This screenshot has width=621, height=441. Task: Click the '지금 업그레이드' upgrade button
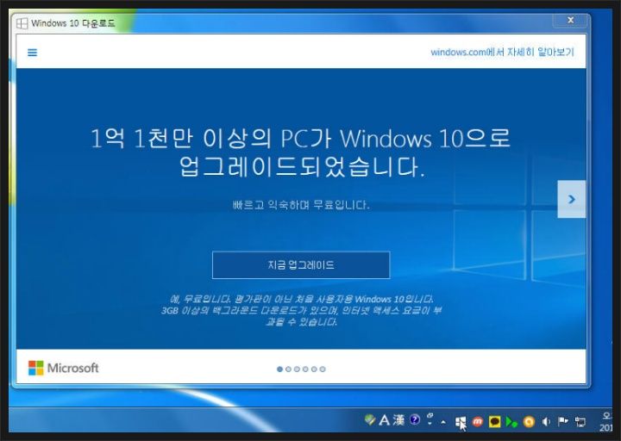coord(301,265)
